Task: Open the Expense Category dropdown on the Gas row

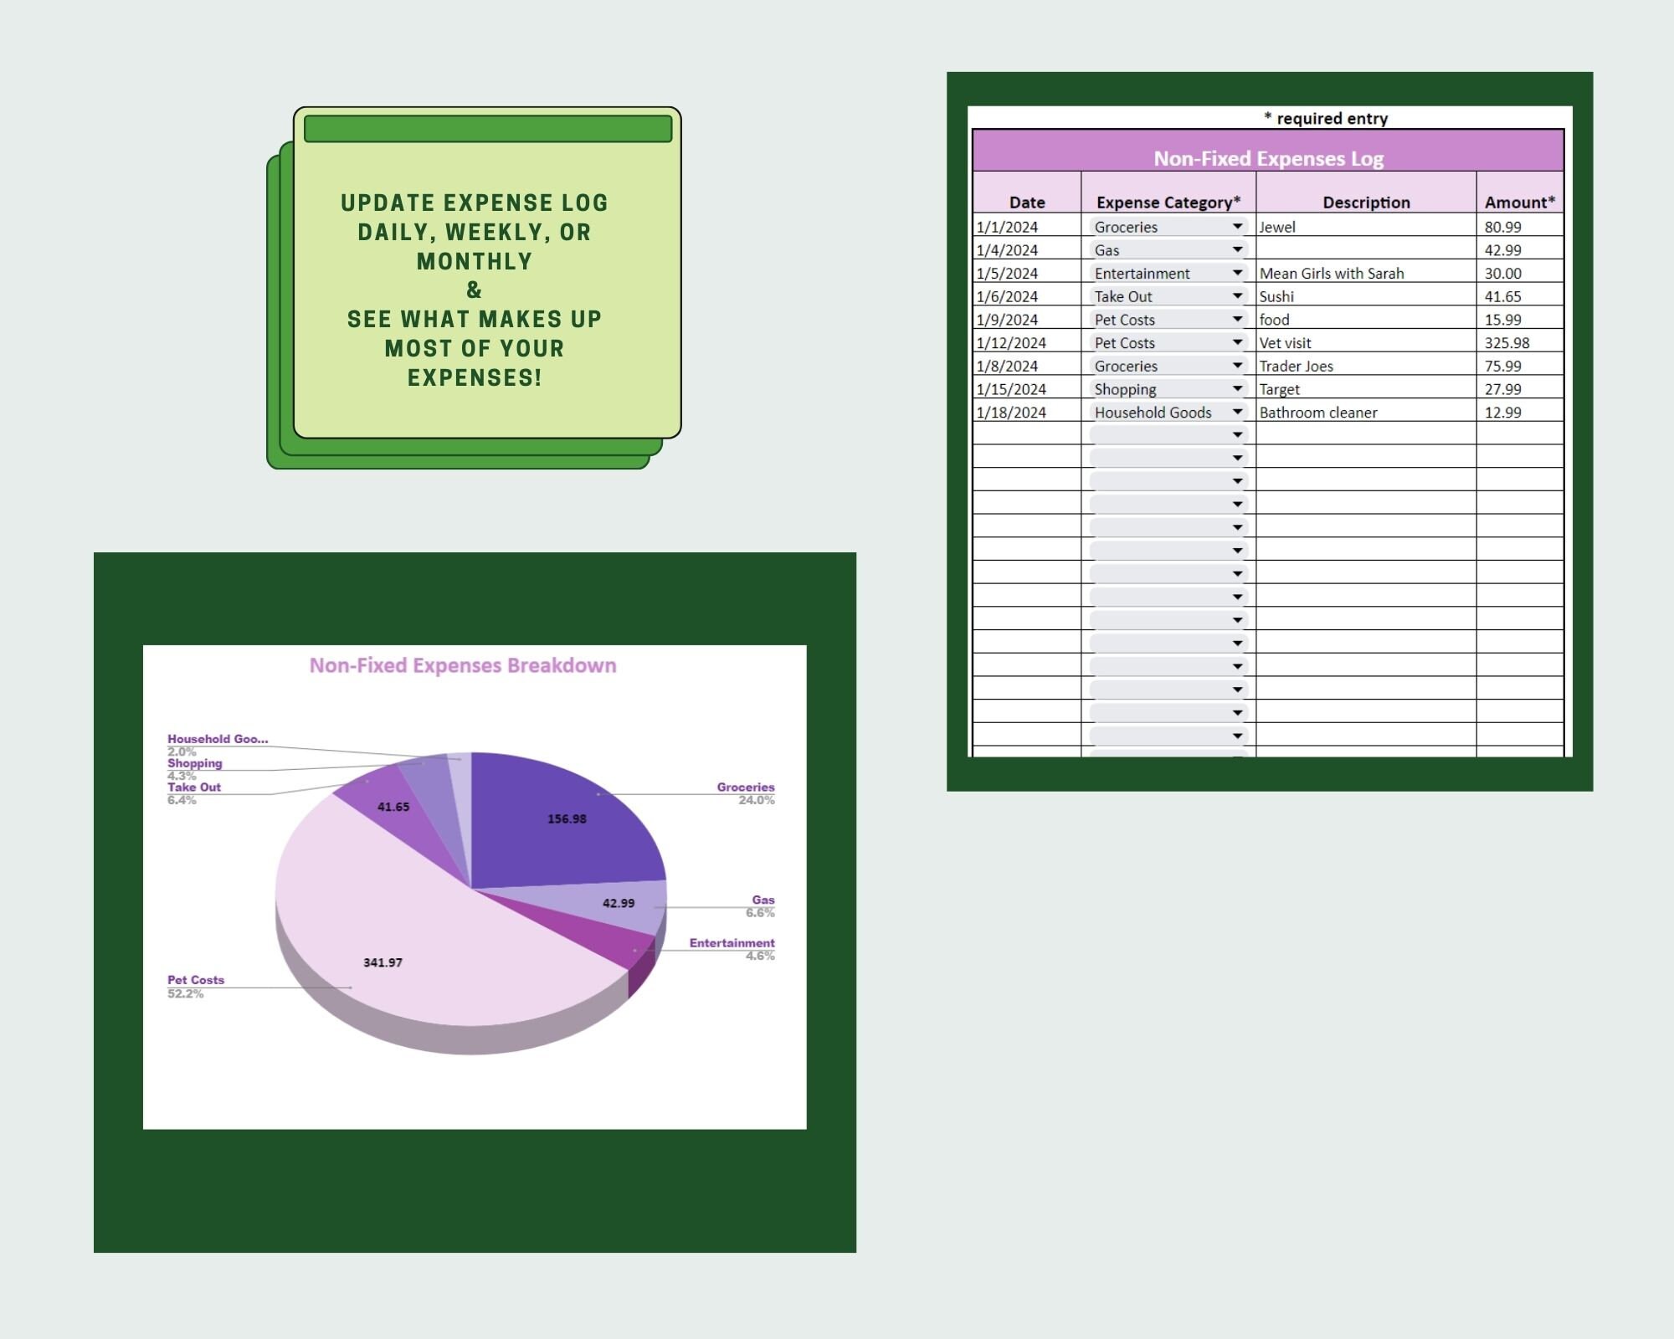Action: pyautogui.click(x=1237, y=249)
